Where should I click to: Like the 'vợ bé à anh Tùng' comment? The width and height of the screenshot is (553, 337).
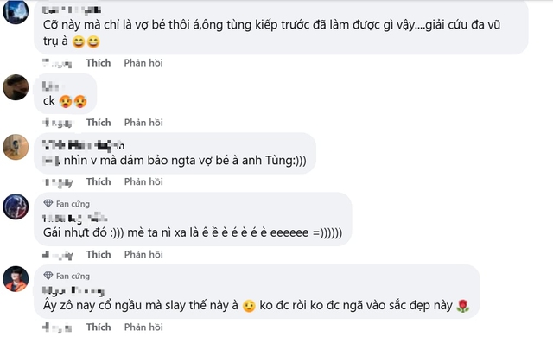99,181
